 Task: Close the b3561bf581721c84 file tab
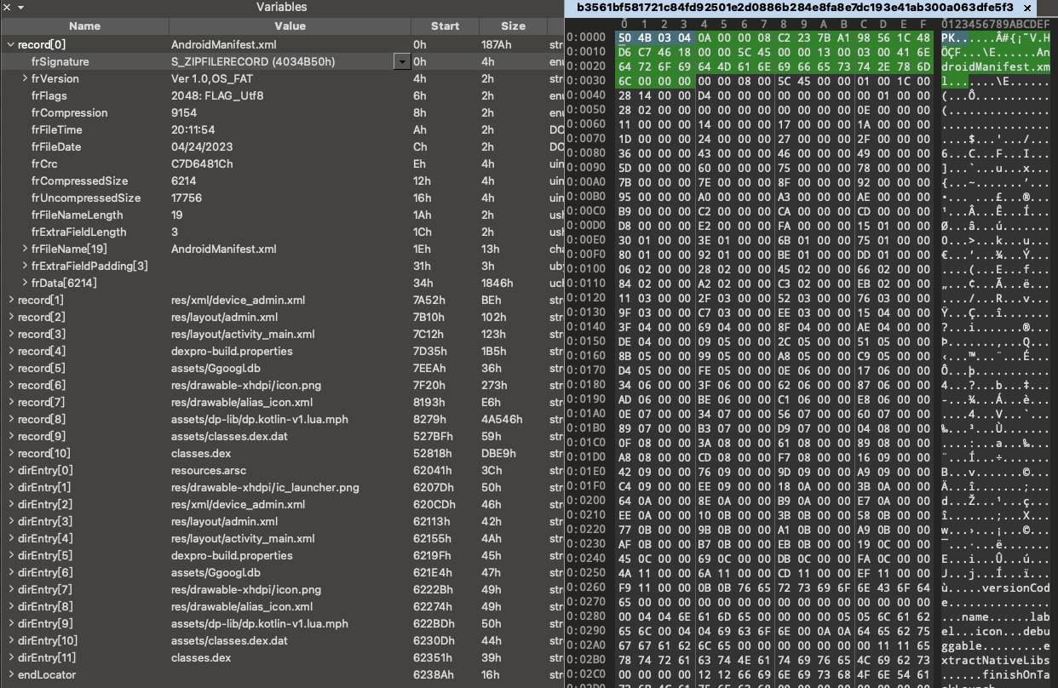pos(1026,7)
